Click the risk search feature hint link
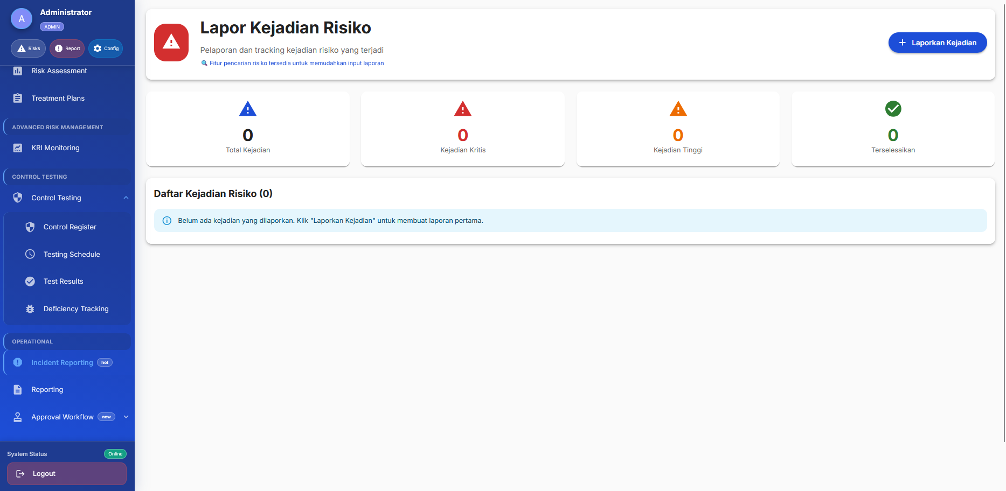Image resolution: width=1006 pixels, height=491 pixels. pyautogui.click(x=296, y=64)
